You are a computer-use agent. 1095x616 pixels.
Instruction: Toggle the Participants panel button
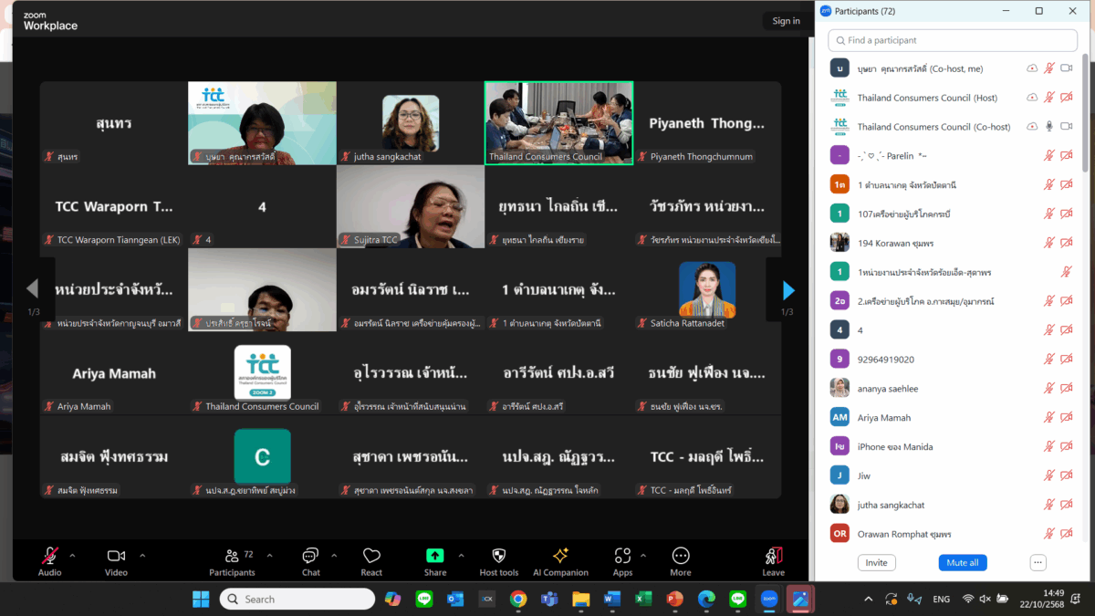coord(232,556)
